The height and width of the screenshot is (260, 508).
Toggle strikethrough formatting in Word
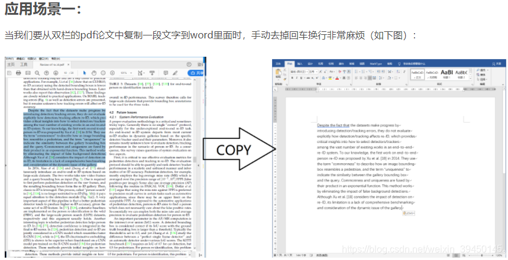click(308, 78)
